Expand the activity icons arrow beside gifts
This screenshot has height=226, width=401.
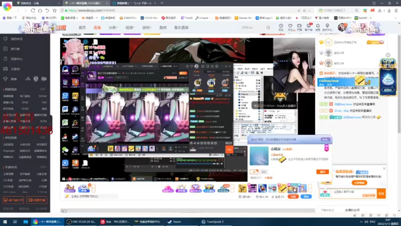pos(233,188)
